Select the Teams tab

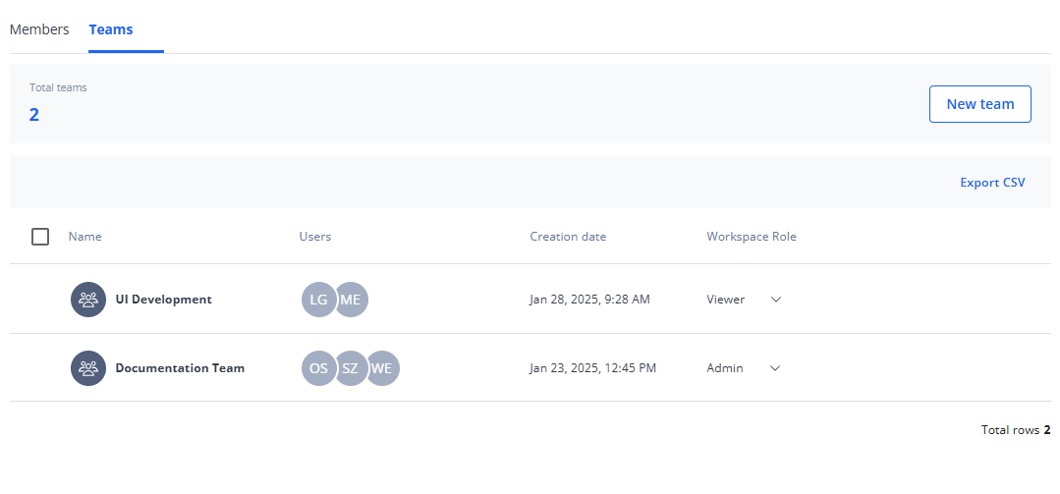pos(111,29)
